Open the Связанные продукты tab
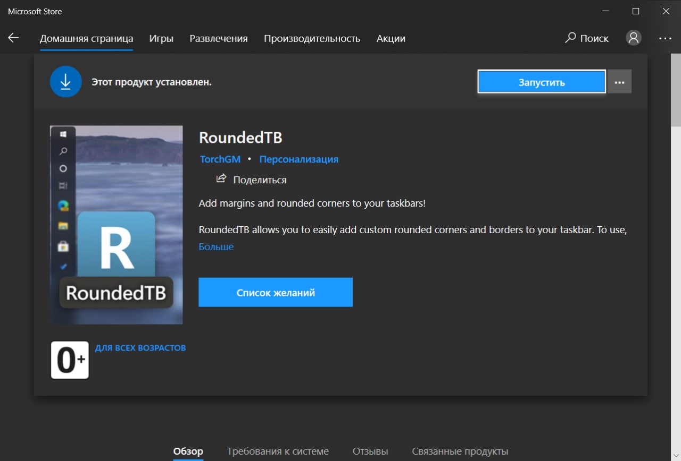Image resolution: width=681 pixels, height=461 pixels. pyautogui.click(x=460, y=451)
